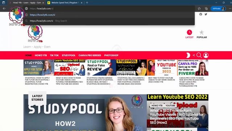
Task: Open Studypool Apply for Tutor thumbnail
Action: pos(39,68)
